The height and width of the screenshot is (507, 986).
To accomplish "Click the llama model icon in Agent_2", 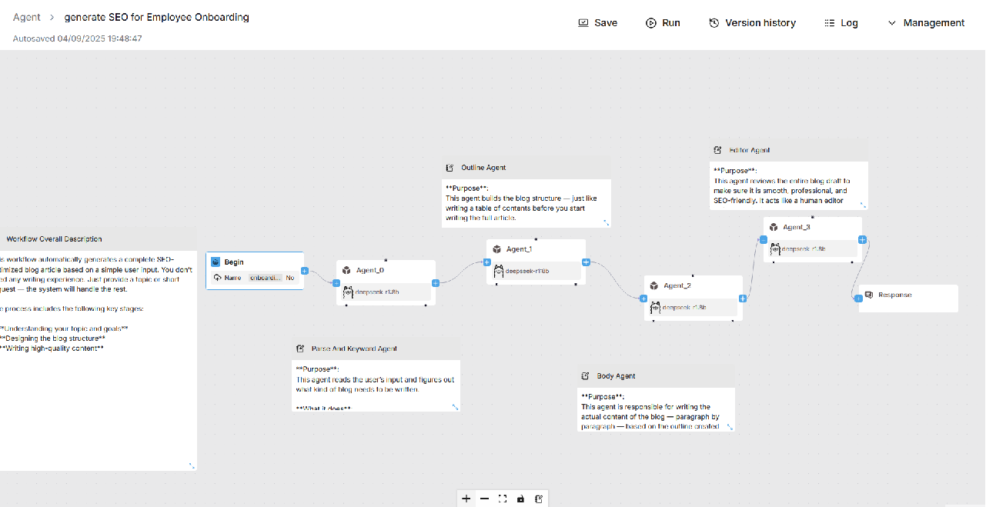I will [x=656, y=307].
